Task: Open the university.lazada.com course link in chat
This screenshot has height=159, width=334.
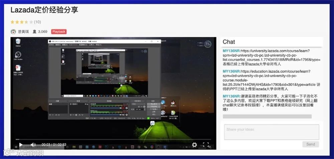Action: (271, 55)
